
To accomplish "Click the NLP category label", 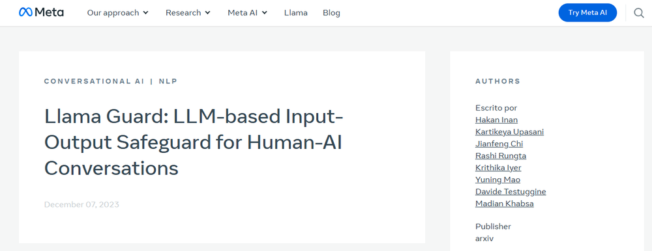I will 168,81.
